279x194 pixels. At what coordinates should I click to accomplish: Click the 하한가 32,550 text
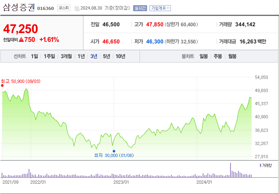click(x=181, y=41)
